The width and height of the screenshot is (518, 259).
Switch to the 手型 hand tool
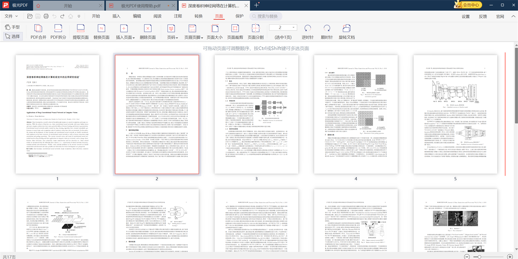pyautogui.click(x=12, y=27)
